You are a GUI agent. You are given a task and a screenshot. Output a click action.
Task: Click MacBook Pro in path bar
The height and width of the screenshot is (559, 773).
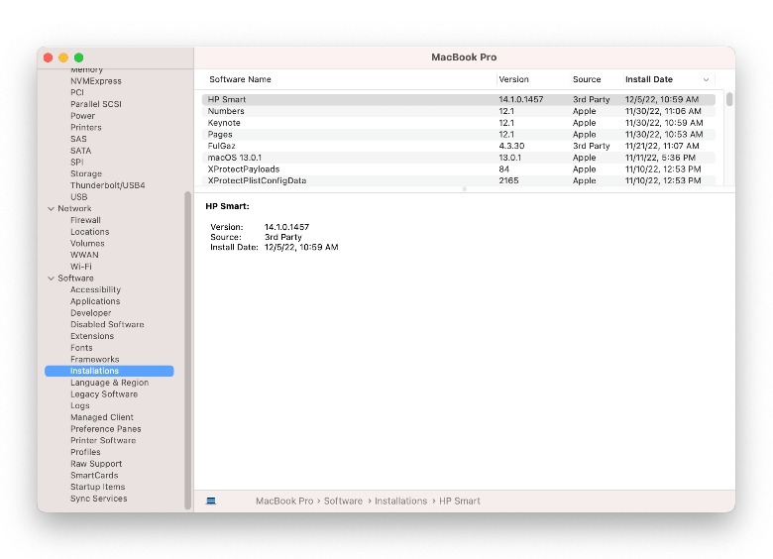(x=284, y=501)
